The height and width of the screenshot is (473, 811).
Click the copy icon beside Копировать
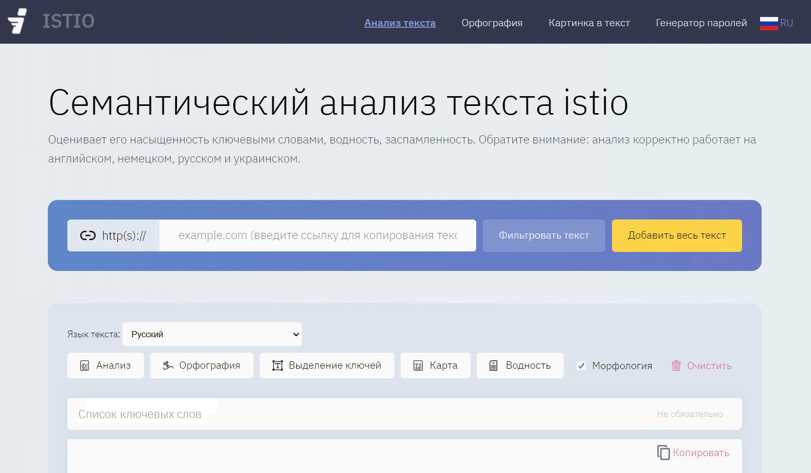coord(663,452)
